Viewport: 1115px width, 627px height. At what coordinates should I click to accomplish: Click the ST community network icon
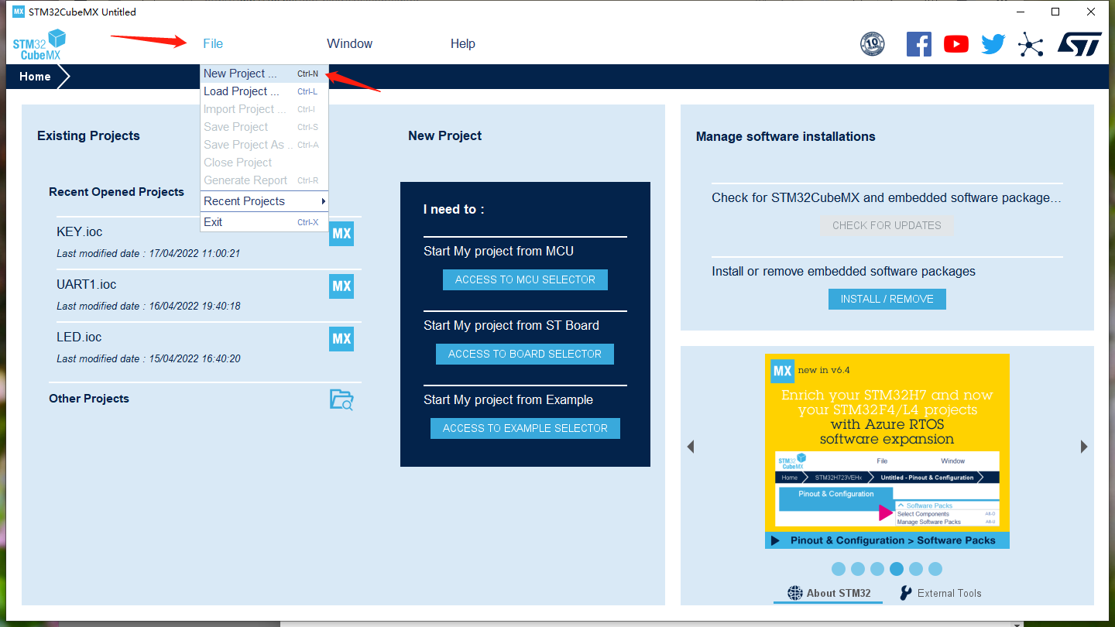pyautogui.click(x=1031, y=44)
